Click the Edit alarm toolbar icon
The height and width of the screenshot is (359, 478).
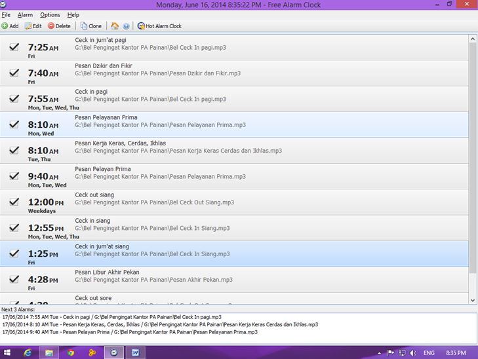[x=33, y=26]
